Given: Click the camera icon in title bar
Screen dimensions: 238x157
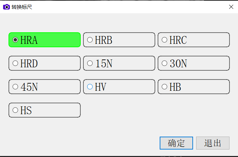Looking at the screenshot, I should (6, 7).
